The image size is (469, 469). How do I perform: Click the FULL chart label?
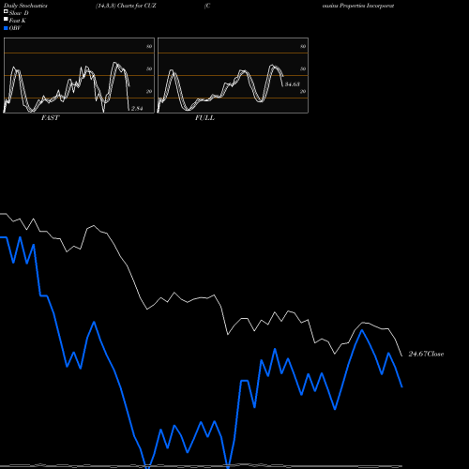coord(204,117)
